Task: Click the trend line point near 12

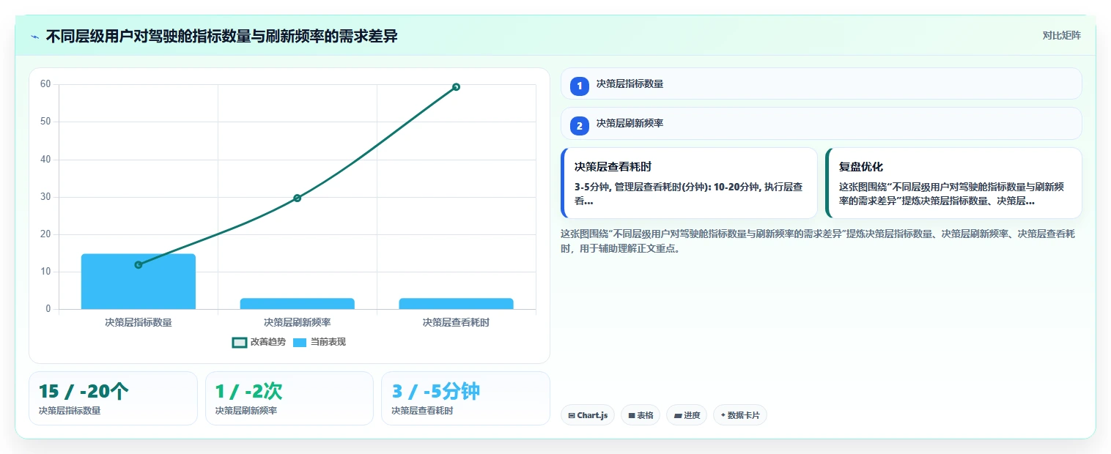Action: 139,264
